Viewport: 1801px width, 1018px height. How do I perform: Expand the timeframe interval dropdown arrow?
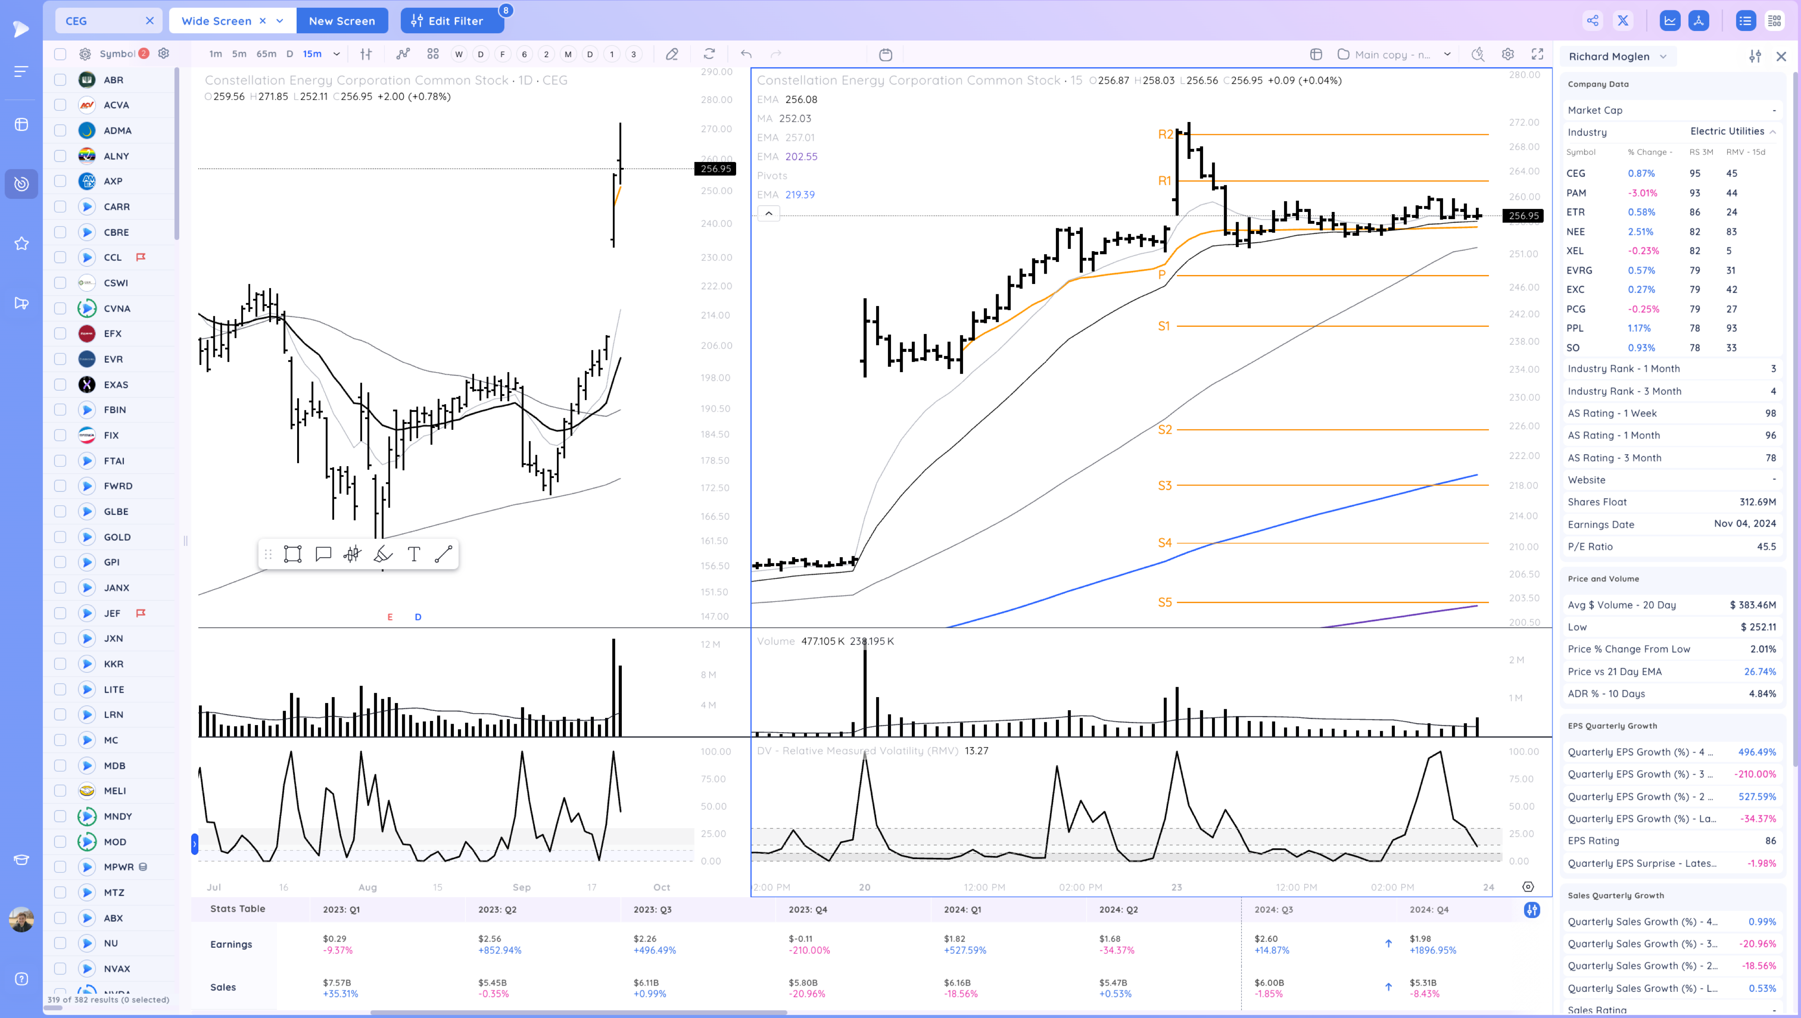(336, 54)
